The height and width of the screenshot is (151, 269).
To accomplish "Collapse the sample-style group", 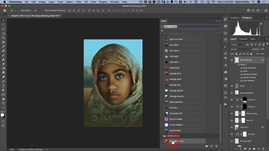I will (x=162, y=136).
